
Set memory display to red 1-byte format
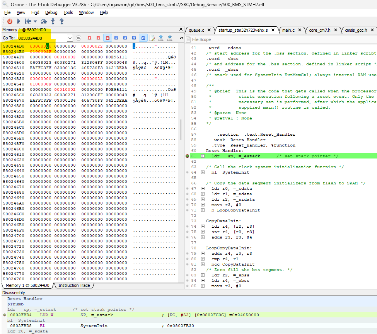coord(89,38)
